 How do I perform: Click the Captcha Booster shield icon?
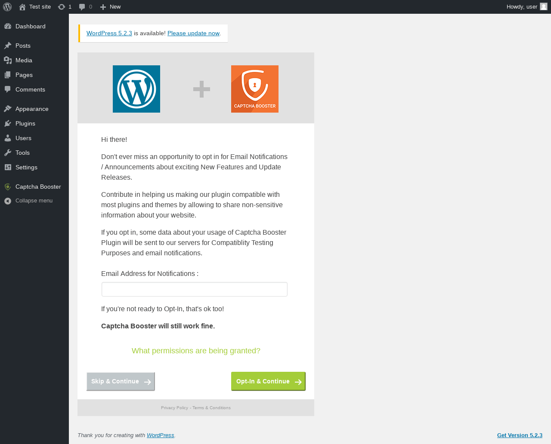pyautogui.click(x=8, y=187)
